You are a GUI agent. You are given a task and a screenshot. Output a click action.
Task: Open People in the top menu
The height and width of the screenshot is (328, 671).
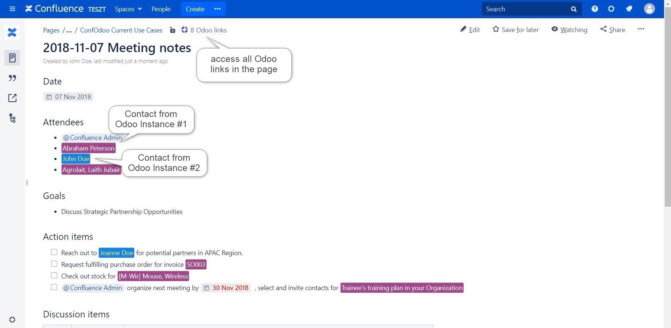pos(161,9)
